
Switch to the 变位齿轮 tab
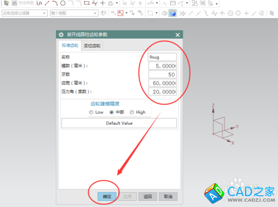pos(92,46)
